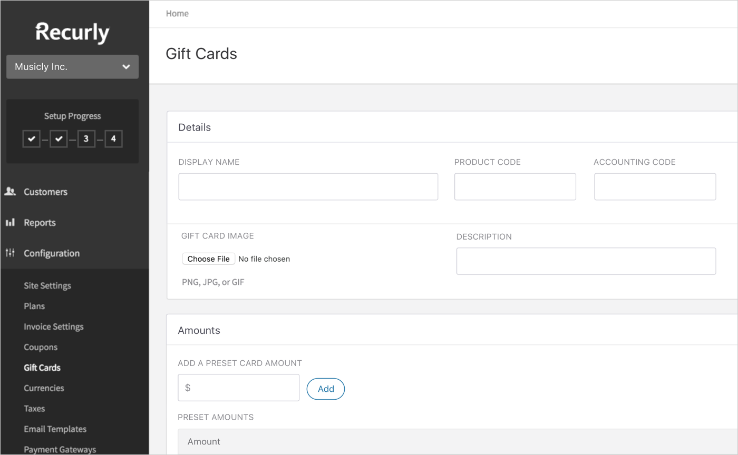Click the Home breadcrumb link
The width and height of the screenshot is (738, 455).
click(x=177, y=14)
